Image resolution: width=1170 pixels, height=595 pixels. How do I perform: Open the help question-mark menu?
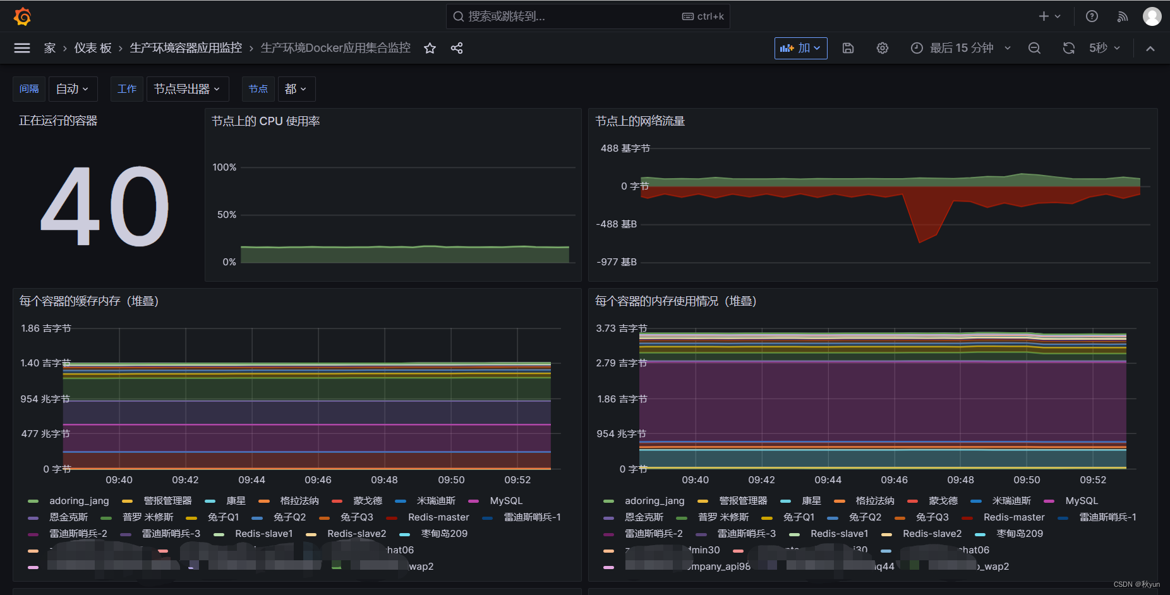tap(1092, 16)
